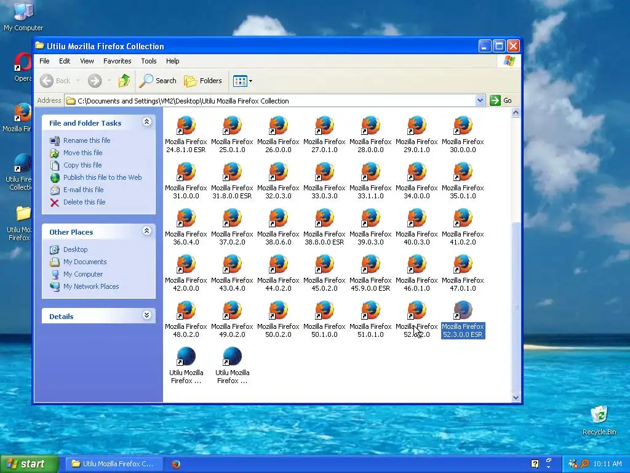Image resolution: width=630 pixels, height=473 pixels.
Task: Click the Go button beside address bar
Action: click(x=501, y=100)
